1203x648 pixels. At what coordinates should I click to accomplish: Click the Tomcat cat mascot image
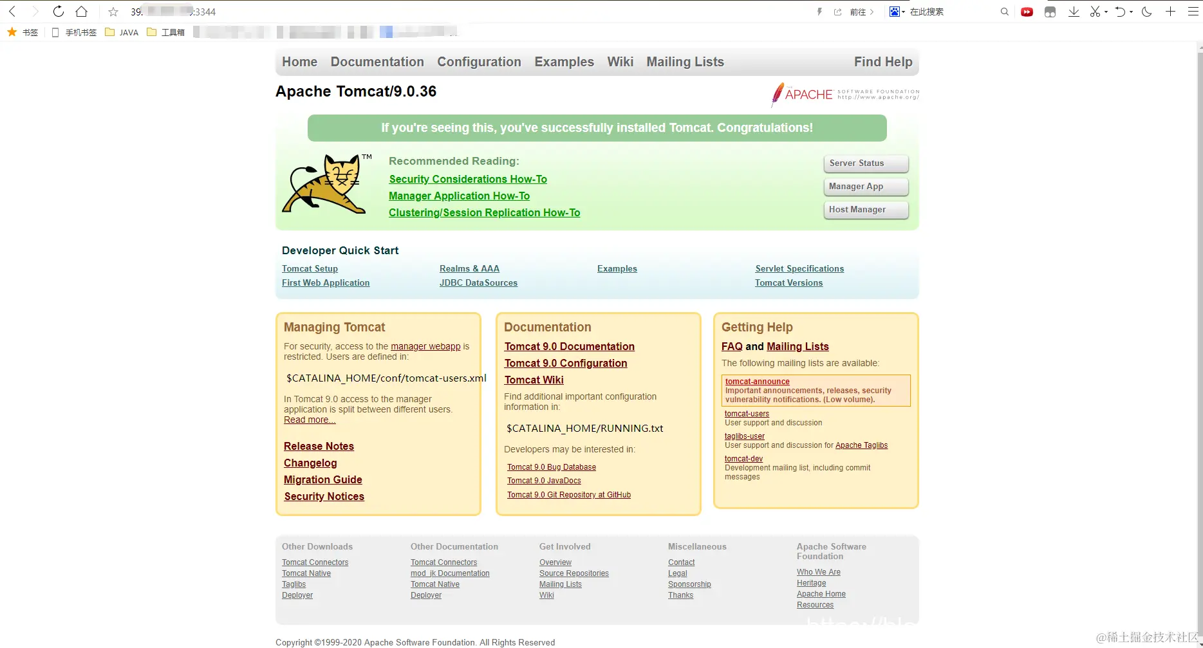click(x=327, y=184)
